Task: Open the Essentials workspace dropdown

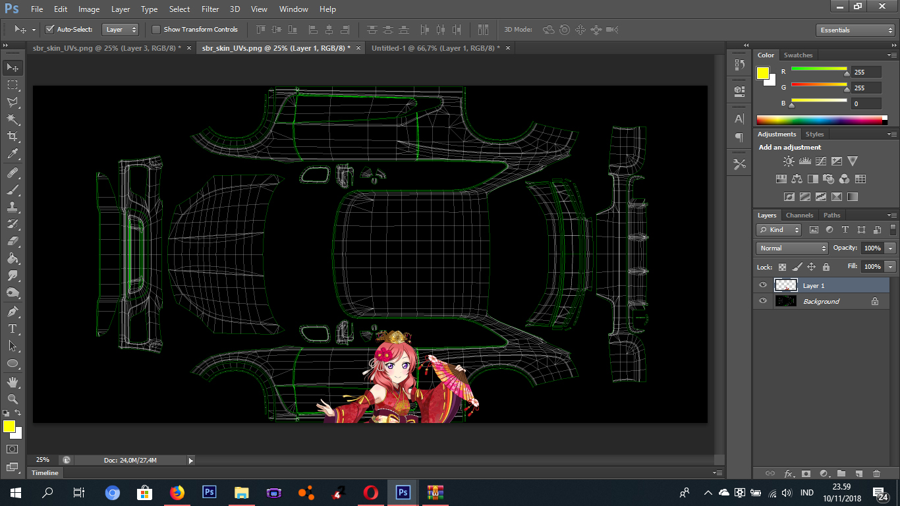Action: [855, 30]
